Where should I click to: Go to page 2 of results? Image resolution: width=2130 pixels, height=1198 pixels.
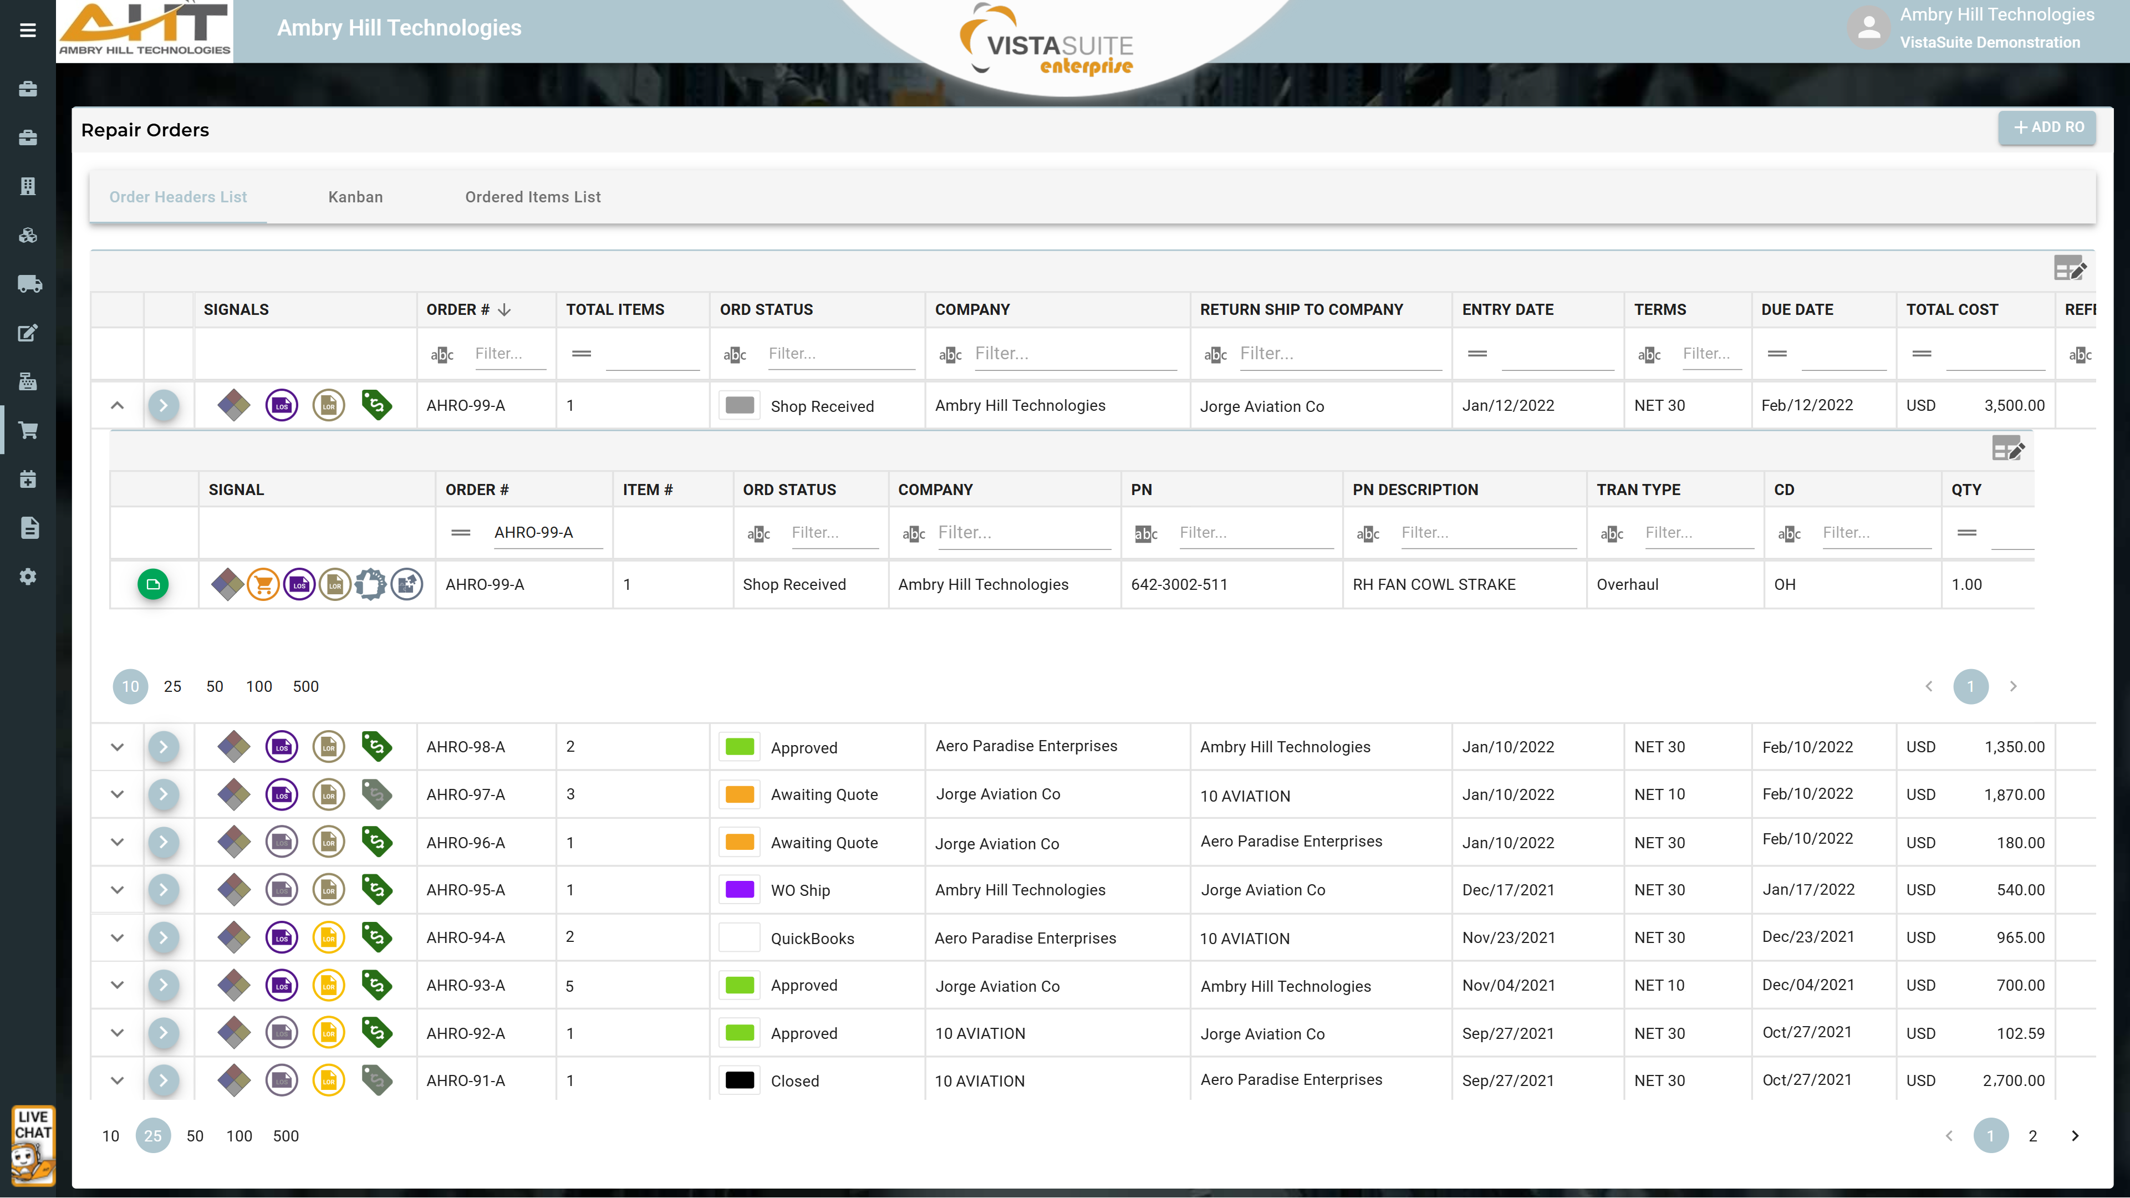2032,1137
